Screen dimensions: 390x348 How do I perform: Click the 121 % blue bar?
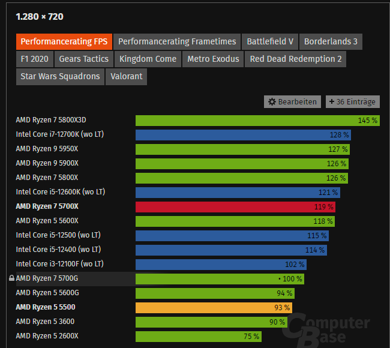click(238, 193)
